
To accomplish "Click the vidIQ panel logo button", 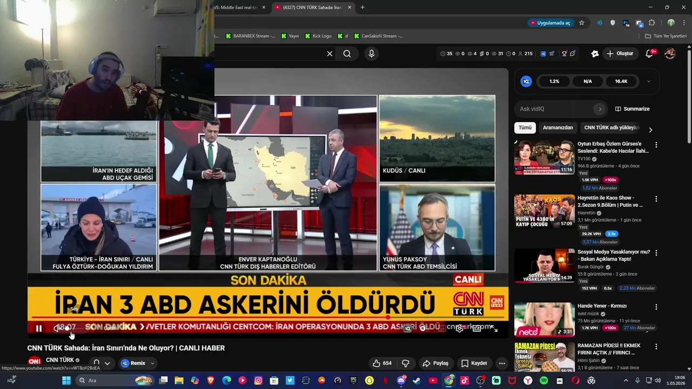I will click(526, 81).
